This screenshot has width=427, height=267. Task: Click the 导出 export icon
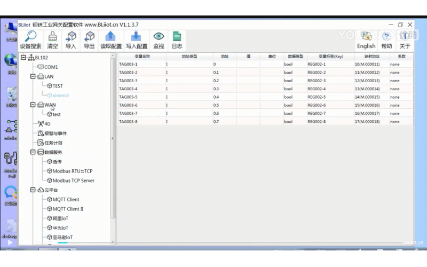pyautogui.click(x=89, y=36)
